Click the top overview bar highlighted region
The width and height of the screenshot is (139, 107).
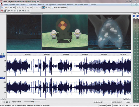[37, 13]
